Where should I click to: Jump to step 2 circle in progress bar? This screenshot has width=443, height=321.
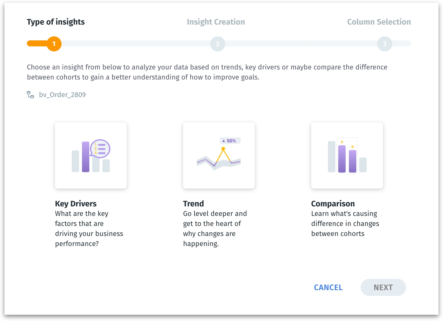(x=217, y=44)
